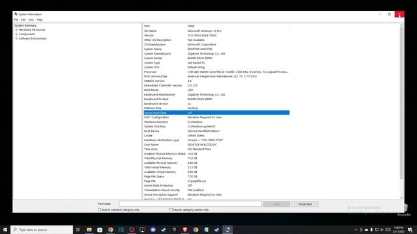
Task: Select the PCR7 Configuration row
Action: pyautogui.click(x=216, y=117)
